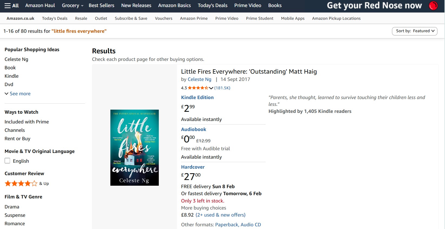The width and height of the screenshot is (445, 229).
Task: Click the 181.5K ratings count link
Action: click(x=222, y=88)
